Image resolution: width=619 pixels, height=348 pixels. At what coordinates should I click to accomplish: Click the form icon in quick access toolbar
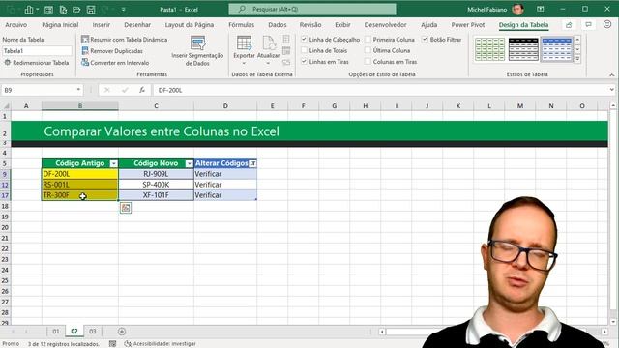click(x=48, y=10)
